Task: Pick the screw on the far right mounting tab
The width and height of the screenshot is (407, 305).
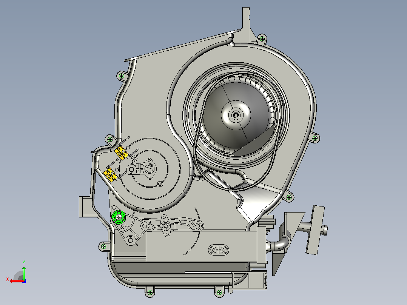Action: 315,138
